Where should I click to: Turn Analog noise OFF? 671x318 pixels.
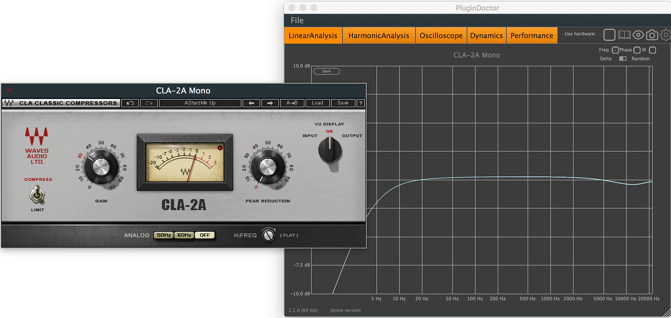205,235
